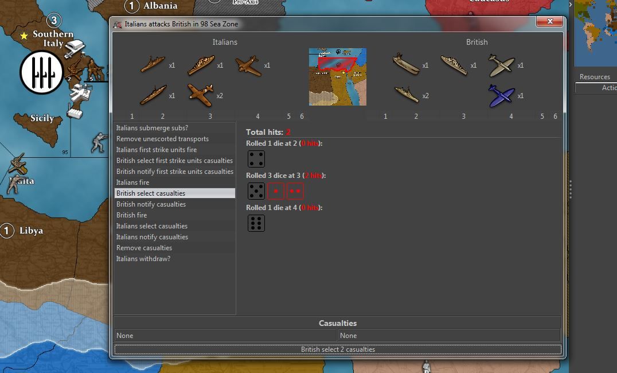Select the Italian destroyer in second row
The height and width of the screenshot is (373, 617).
tap(153, 95)
